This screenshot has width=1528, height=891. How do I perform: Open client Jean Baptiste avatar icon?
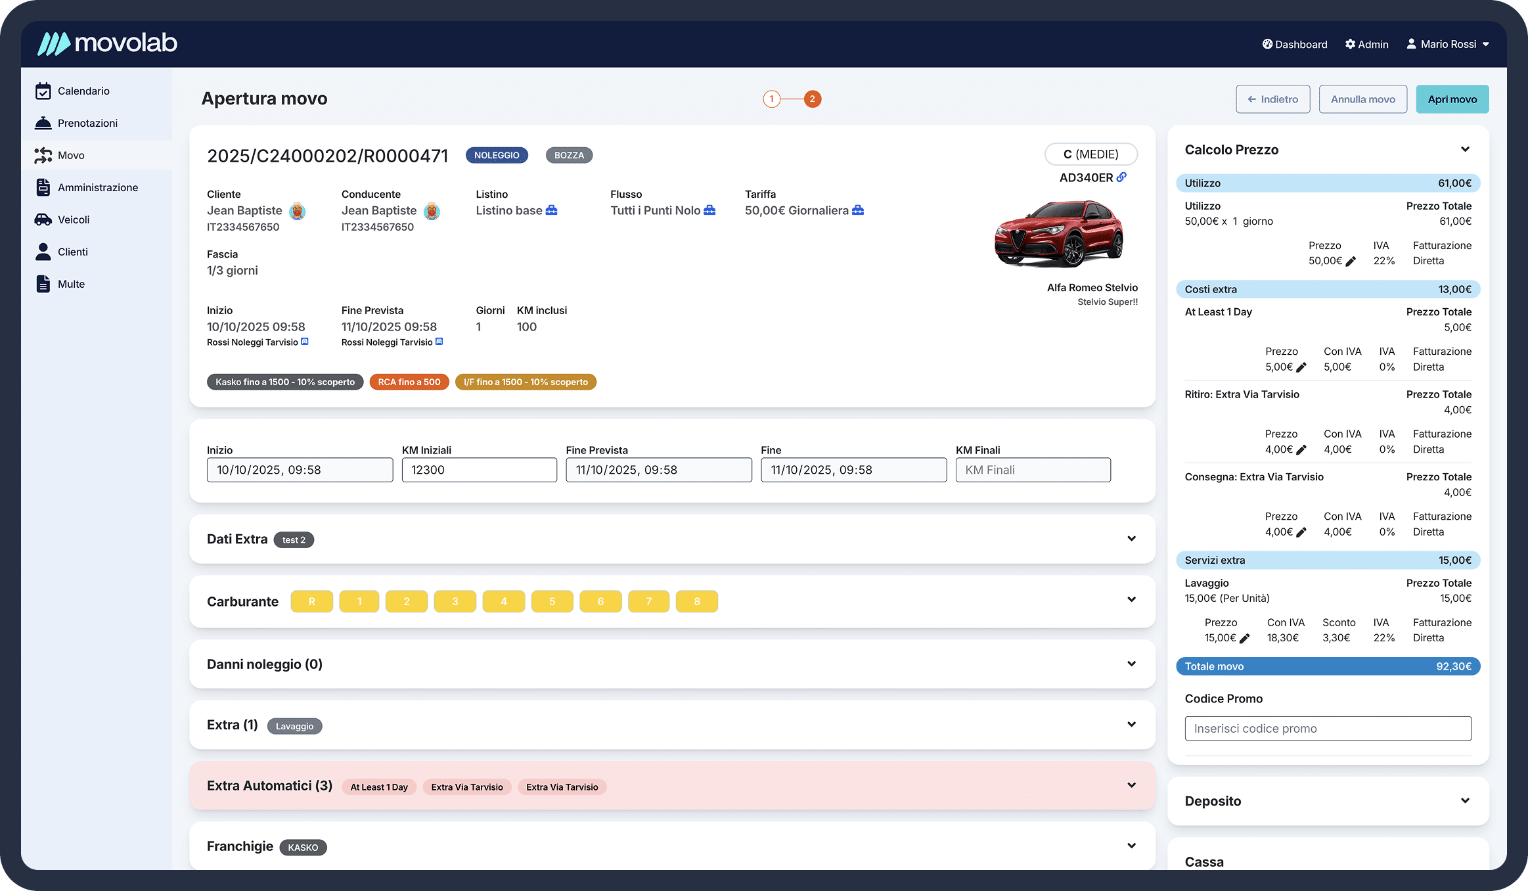pyautogui.click(x=298, y=211)
